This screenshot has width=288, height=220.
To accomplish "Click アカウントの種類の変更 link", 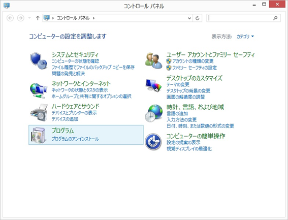I will pyautogui.click(x=193, y=61).
